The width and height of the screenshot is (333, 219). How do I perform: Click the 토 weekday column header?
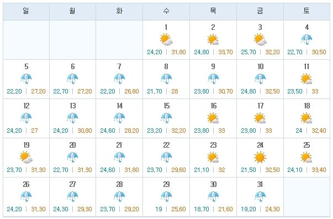tap(306, 12)
